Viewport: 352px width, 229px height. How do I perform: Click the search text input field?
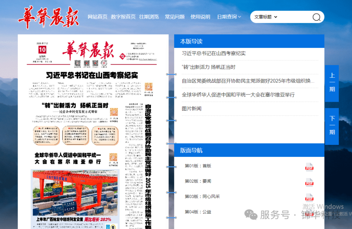[x=294, y=17]
